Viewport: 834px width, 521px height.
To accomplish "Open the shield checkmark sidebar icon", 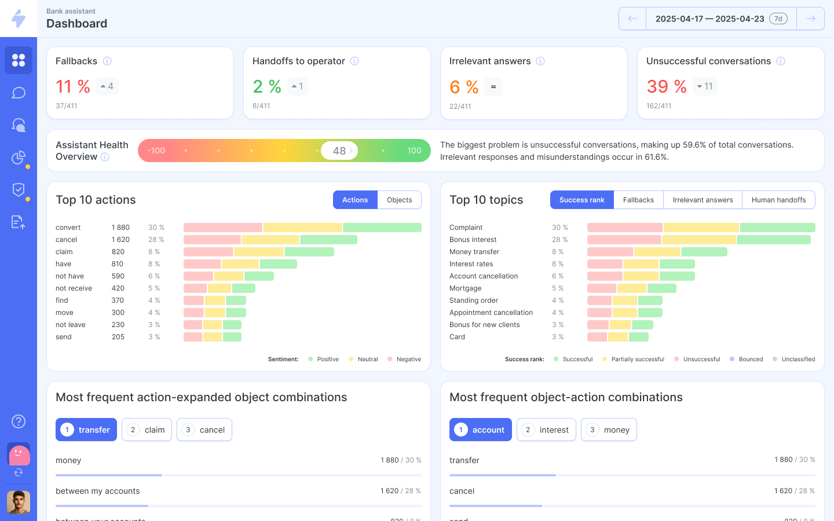I will tap(19, 190).
